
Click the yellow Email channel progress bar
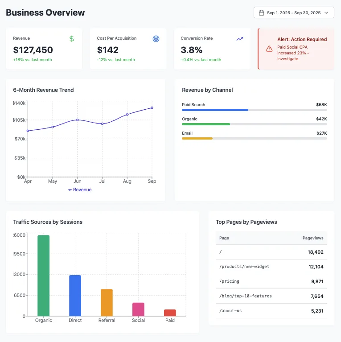pyautogui.click(x=197, y=139)
